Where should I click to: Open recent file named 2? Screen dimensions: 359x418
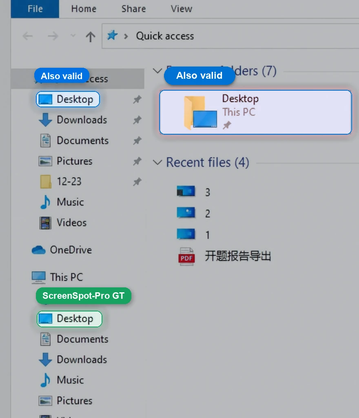click(194, 213)
